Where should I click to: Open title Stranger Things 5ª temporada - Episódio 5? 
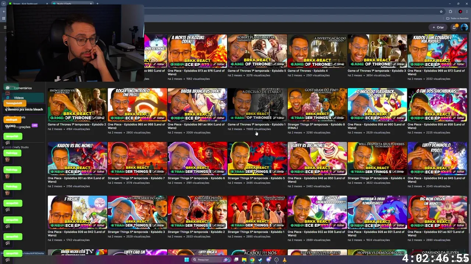pos(256,178)
